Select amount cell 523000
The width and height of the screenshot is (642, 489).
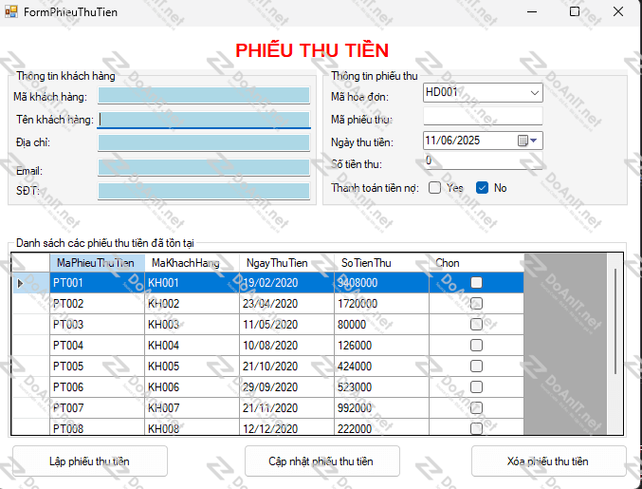coord(381,387)
